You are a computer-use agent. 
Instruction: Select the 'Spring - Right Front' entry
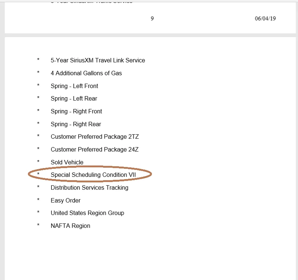(76, 112)
